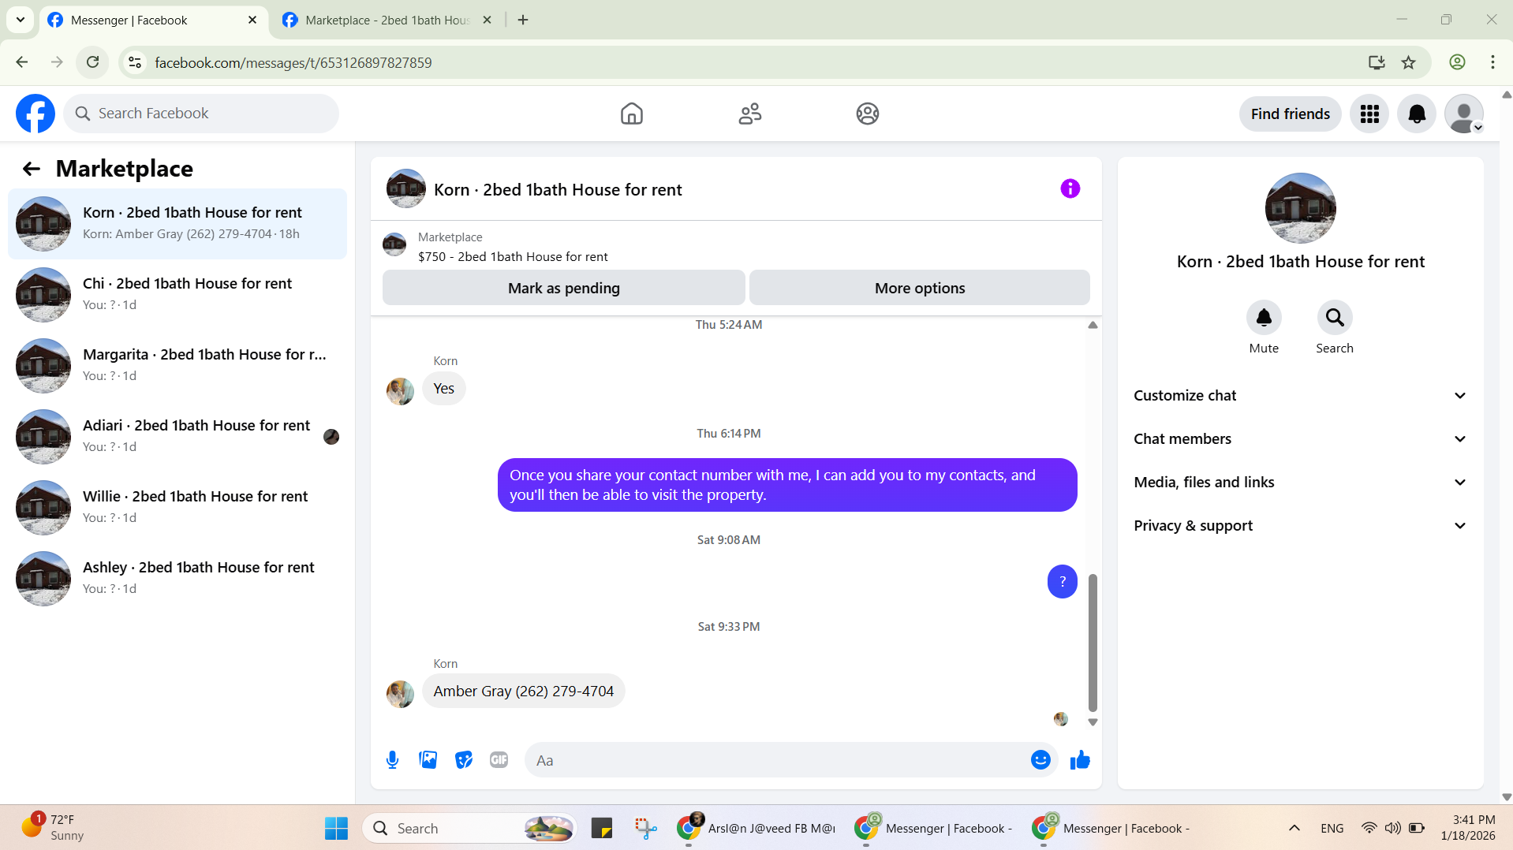The height and width of the screenshot is (850, 1513).
Task: Expand Media, files and links section
Action: pyautogui.click(x=1300, y=483)
